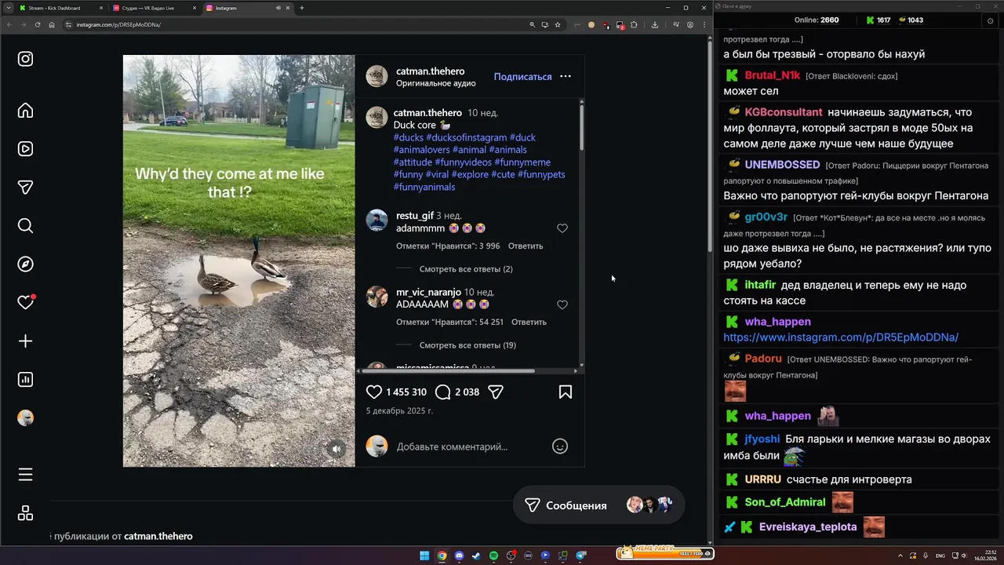The width and height of the screenshot is (1004, 565).
Task: Reload the page in Chrome
Action: click(x=37, y=24)
